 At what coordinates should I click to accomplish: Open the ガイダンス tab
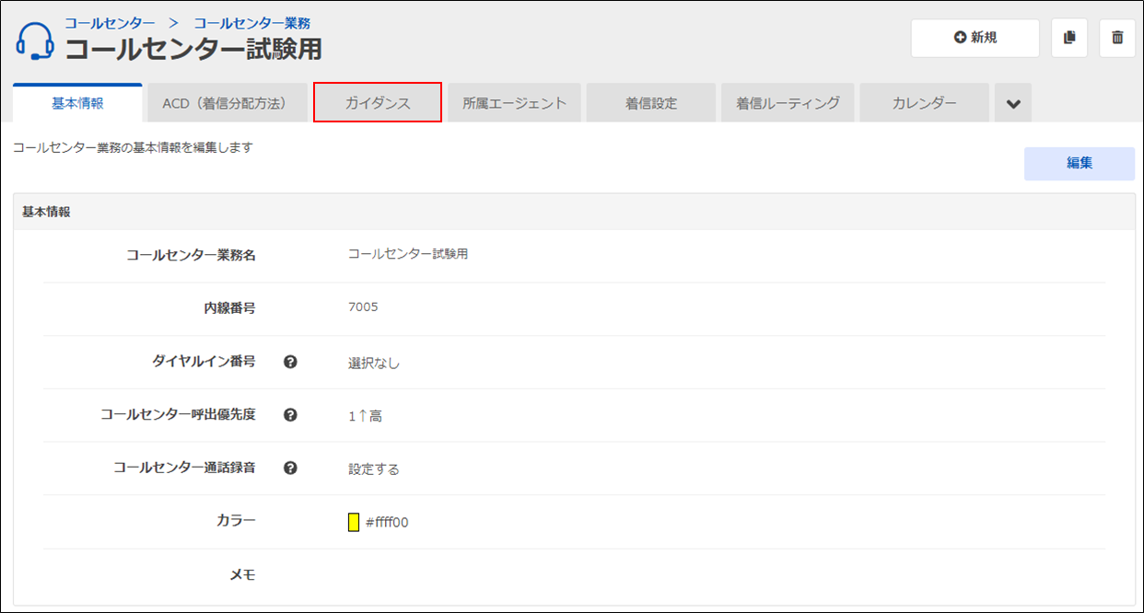tap(378, 103)
